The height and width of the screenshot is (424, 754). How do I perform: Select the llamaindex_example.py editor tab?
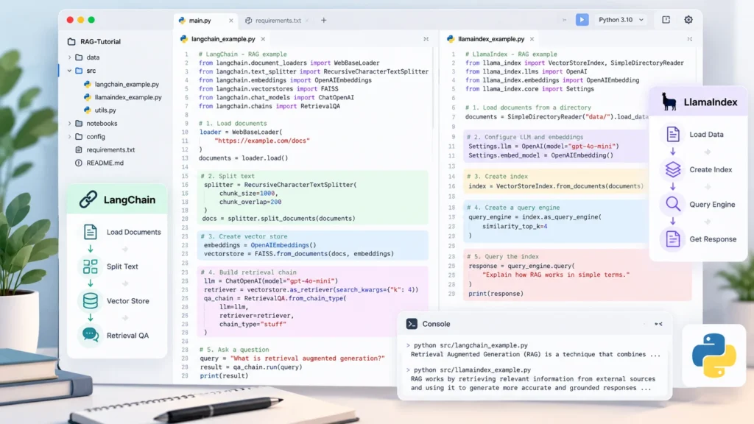point(491,39)
